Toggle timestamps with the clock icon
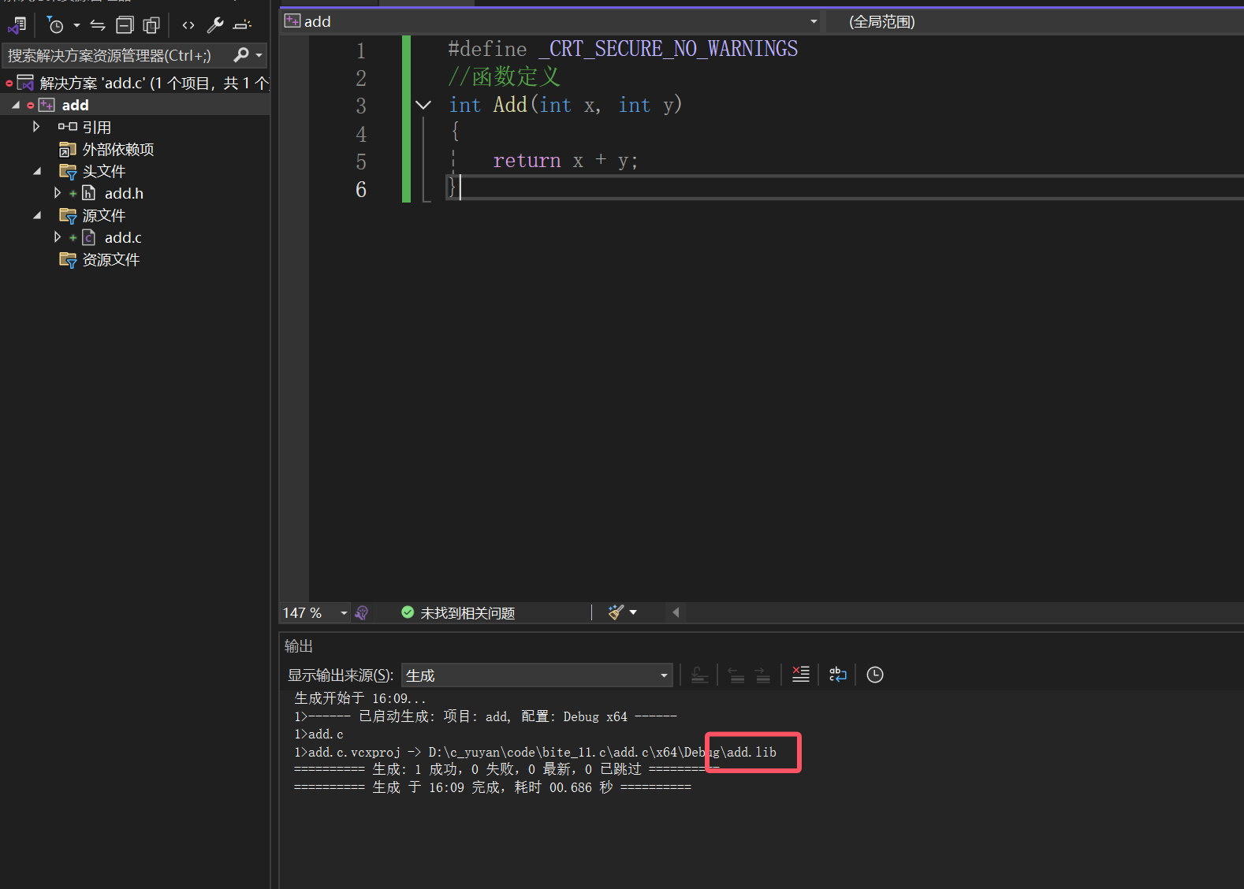The height and width of the screenshot is (889, 1244). pyautogui.click(x=875, y=675)
